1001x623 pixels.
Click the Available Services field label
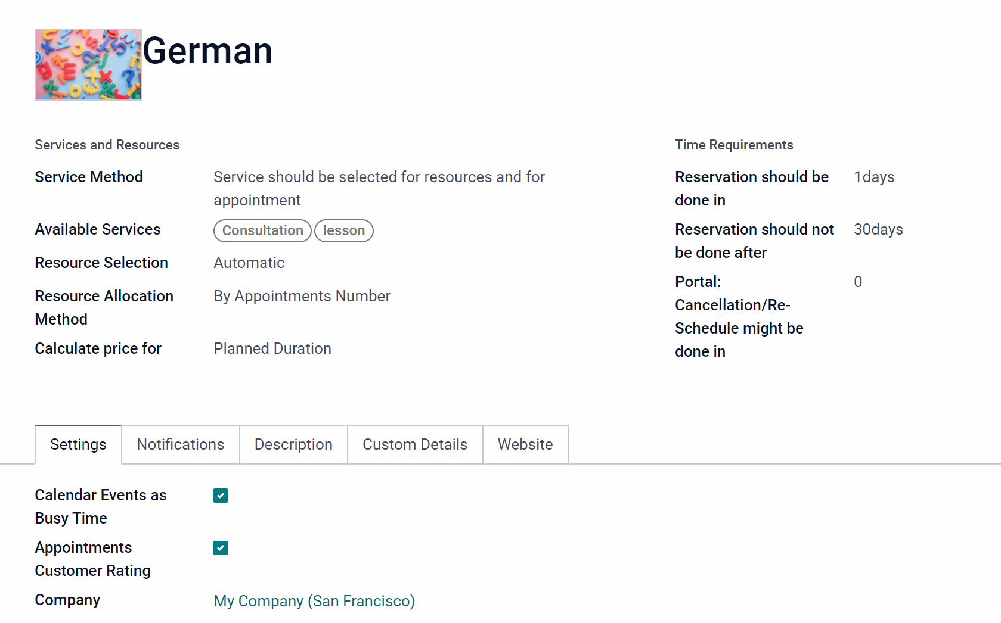click(x=98, y=229)
